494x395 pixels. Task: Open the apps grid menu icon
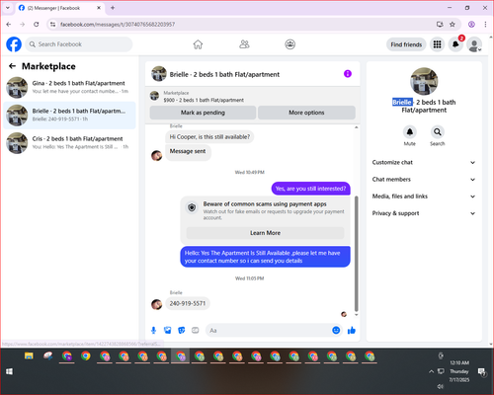437,44
